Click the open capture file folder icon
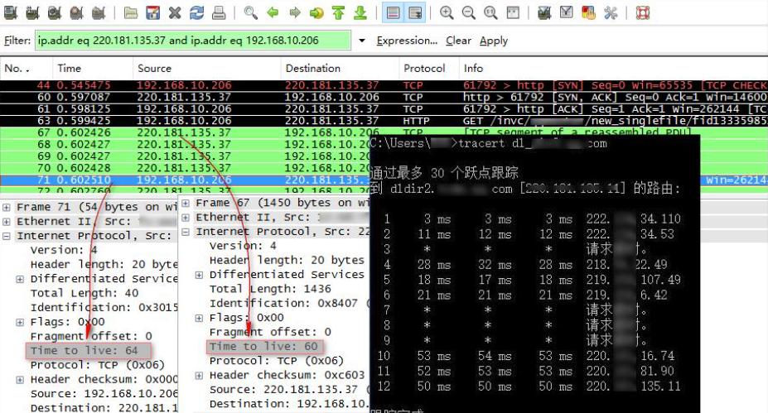The width and height of the screenshot is (768, 413). (131, 13)
